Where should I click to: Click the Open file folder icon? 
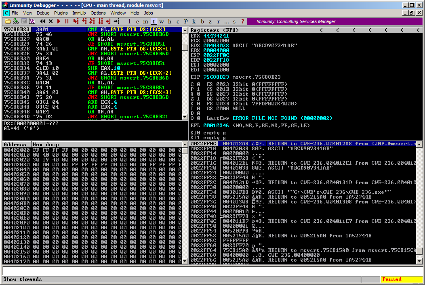7,21
